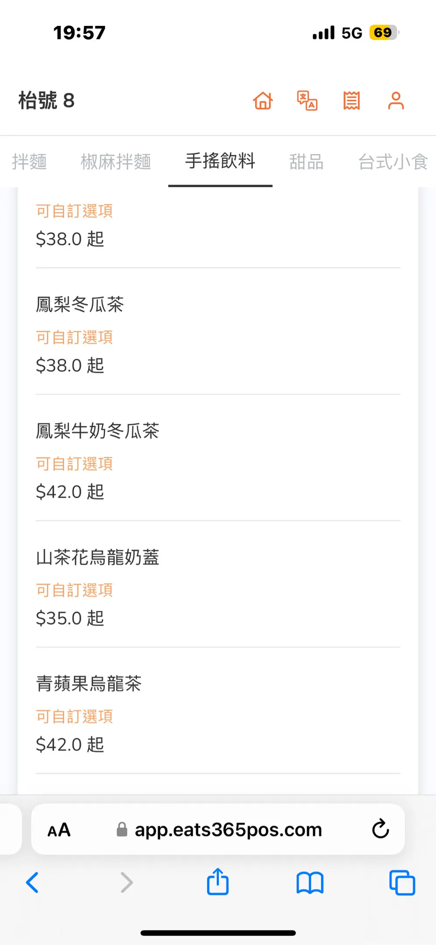Switch to 拌麵 category tab
This screenshot has width=436, height=945.
(x=29, y=162)
